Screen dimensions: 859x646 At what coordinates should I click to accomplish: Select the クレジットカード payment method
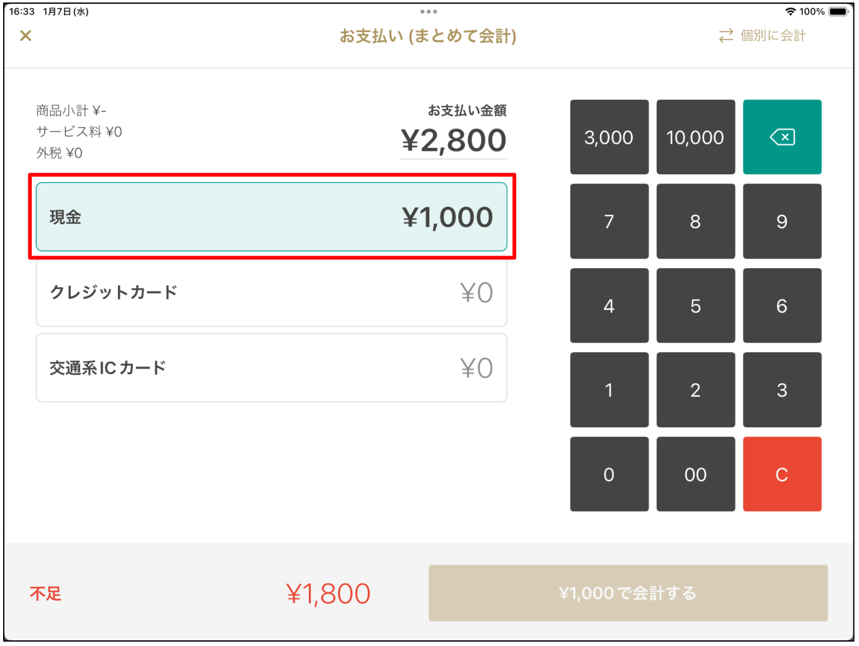point(271,292)
